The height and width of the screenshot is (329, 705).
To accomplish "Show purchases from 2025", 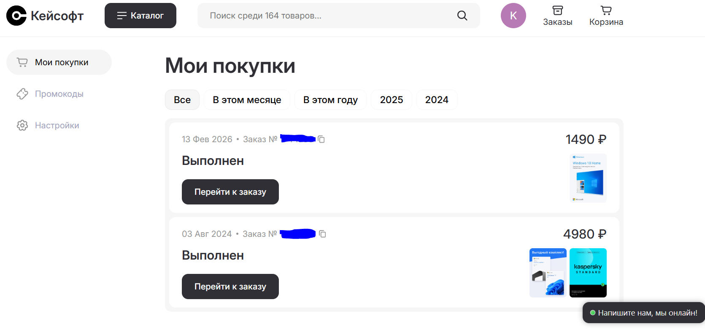I will (391, 100).
